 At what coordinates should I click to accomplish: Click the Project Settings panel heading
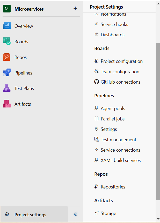[x=106, y=7]
